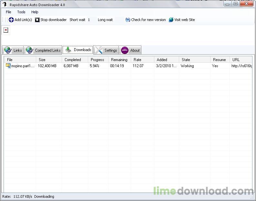Click the broken image icon below toolbar
Viewport: 256px width, 201px height.
tap(6, 30)
